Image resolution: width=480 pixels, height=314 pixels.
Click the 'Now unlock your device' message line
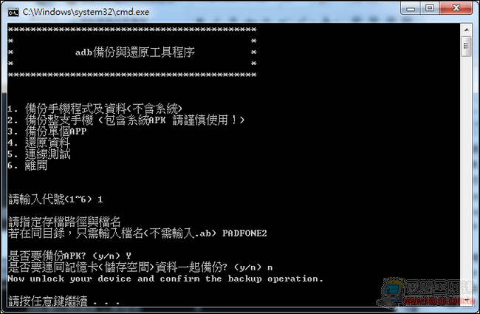(x=165, y=279)
